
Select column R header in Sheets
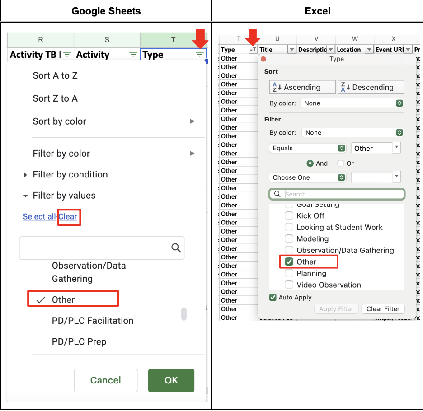tap(41, 40)
